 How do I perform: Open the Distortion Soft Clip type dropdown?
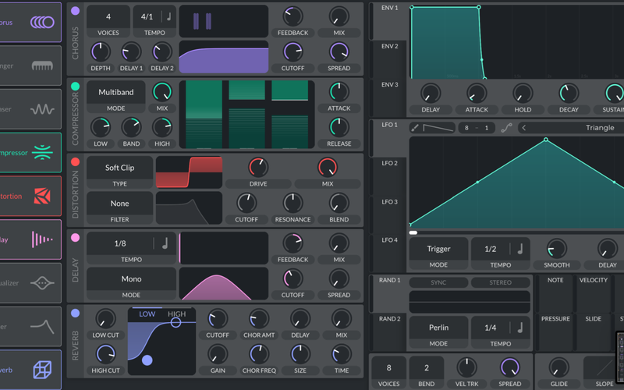[x=119, y=168]
